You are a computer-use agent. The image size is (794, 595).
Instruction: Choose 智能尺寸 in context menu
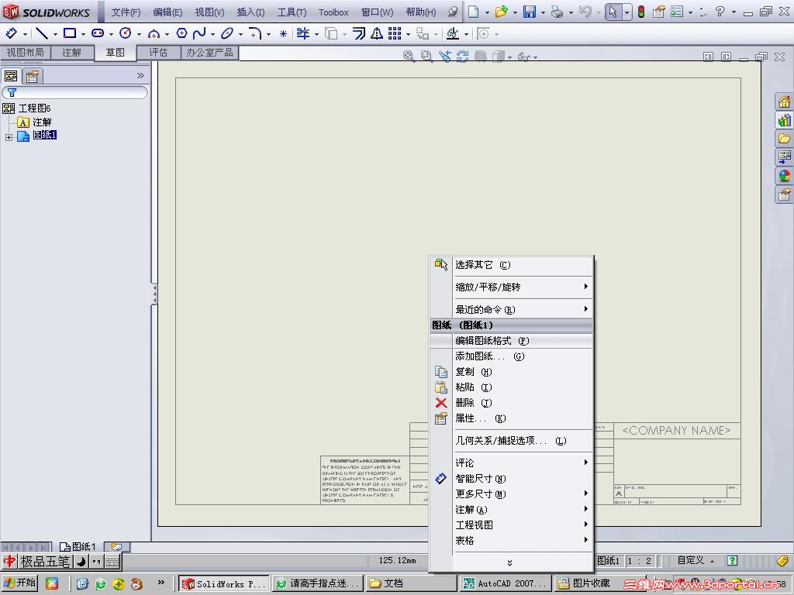[511, 478]
